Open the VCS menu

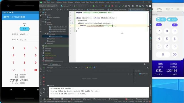(x=96, y=2)
